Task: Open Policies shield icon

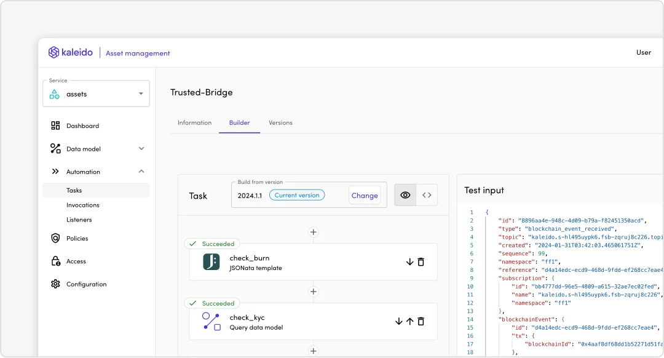Action: (x=55, y=238)
